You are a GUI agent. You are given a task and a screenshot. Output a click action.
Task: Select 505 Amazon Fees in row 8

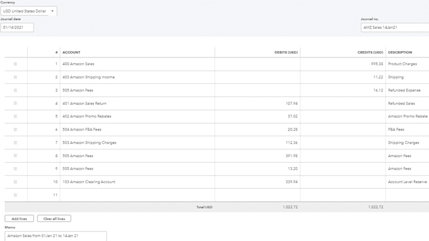point(138,156)
